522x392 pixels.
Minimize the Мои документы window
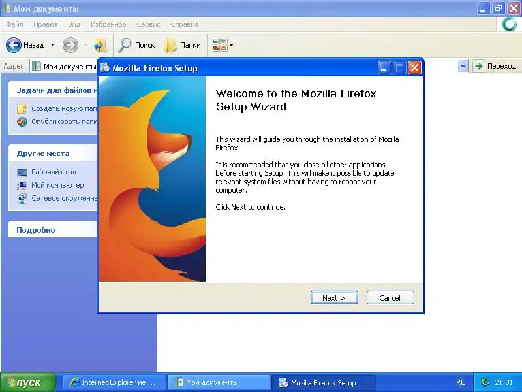click(x=484, y=8)
